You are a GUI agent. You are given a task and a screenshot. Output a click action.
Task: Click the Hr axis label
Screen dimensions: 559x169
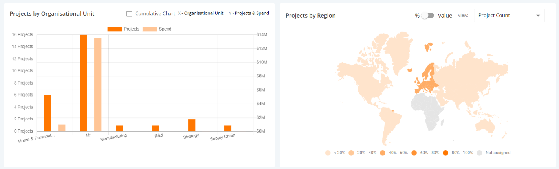pos(88,135)
